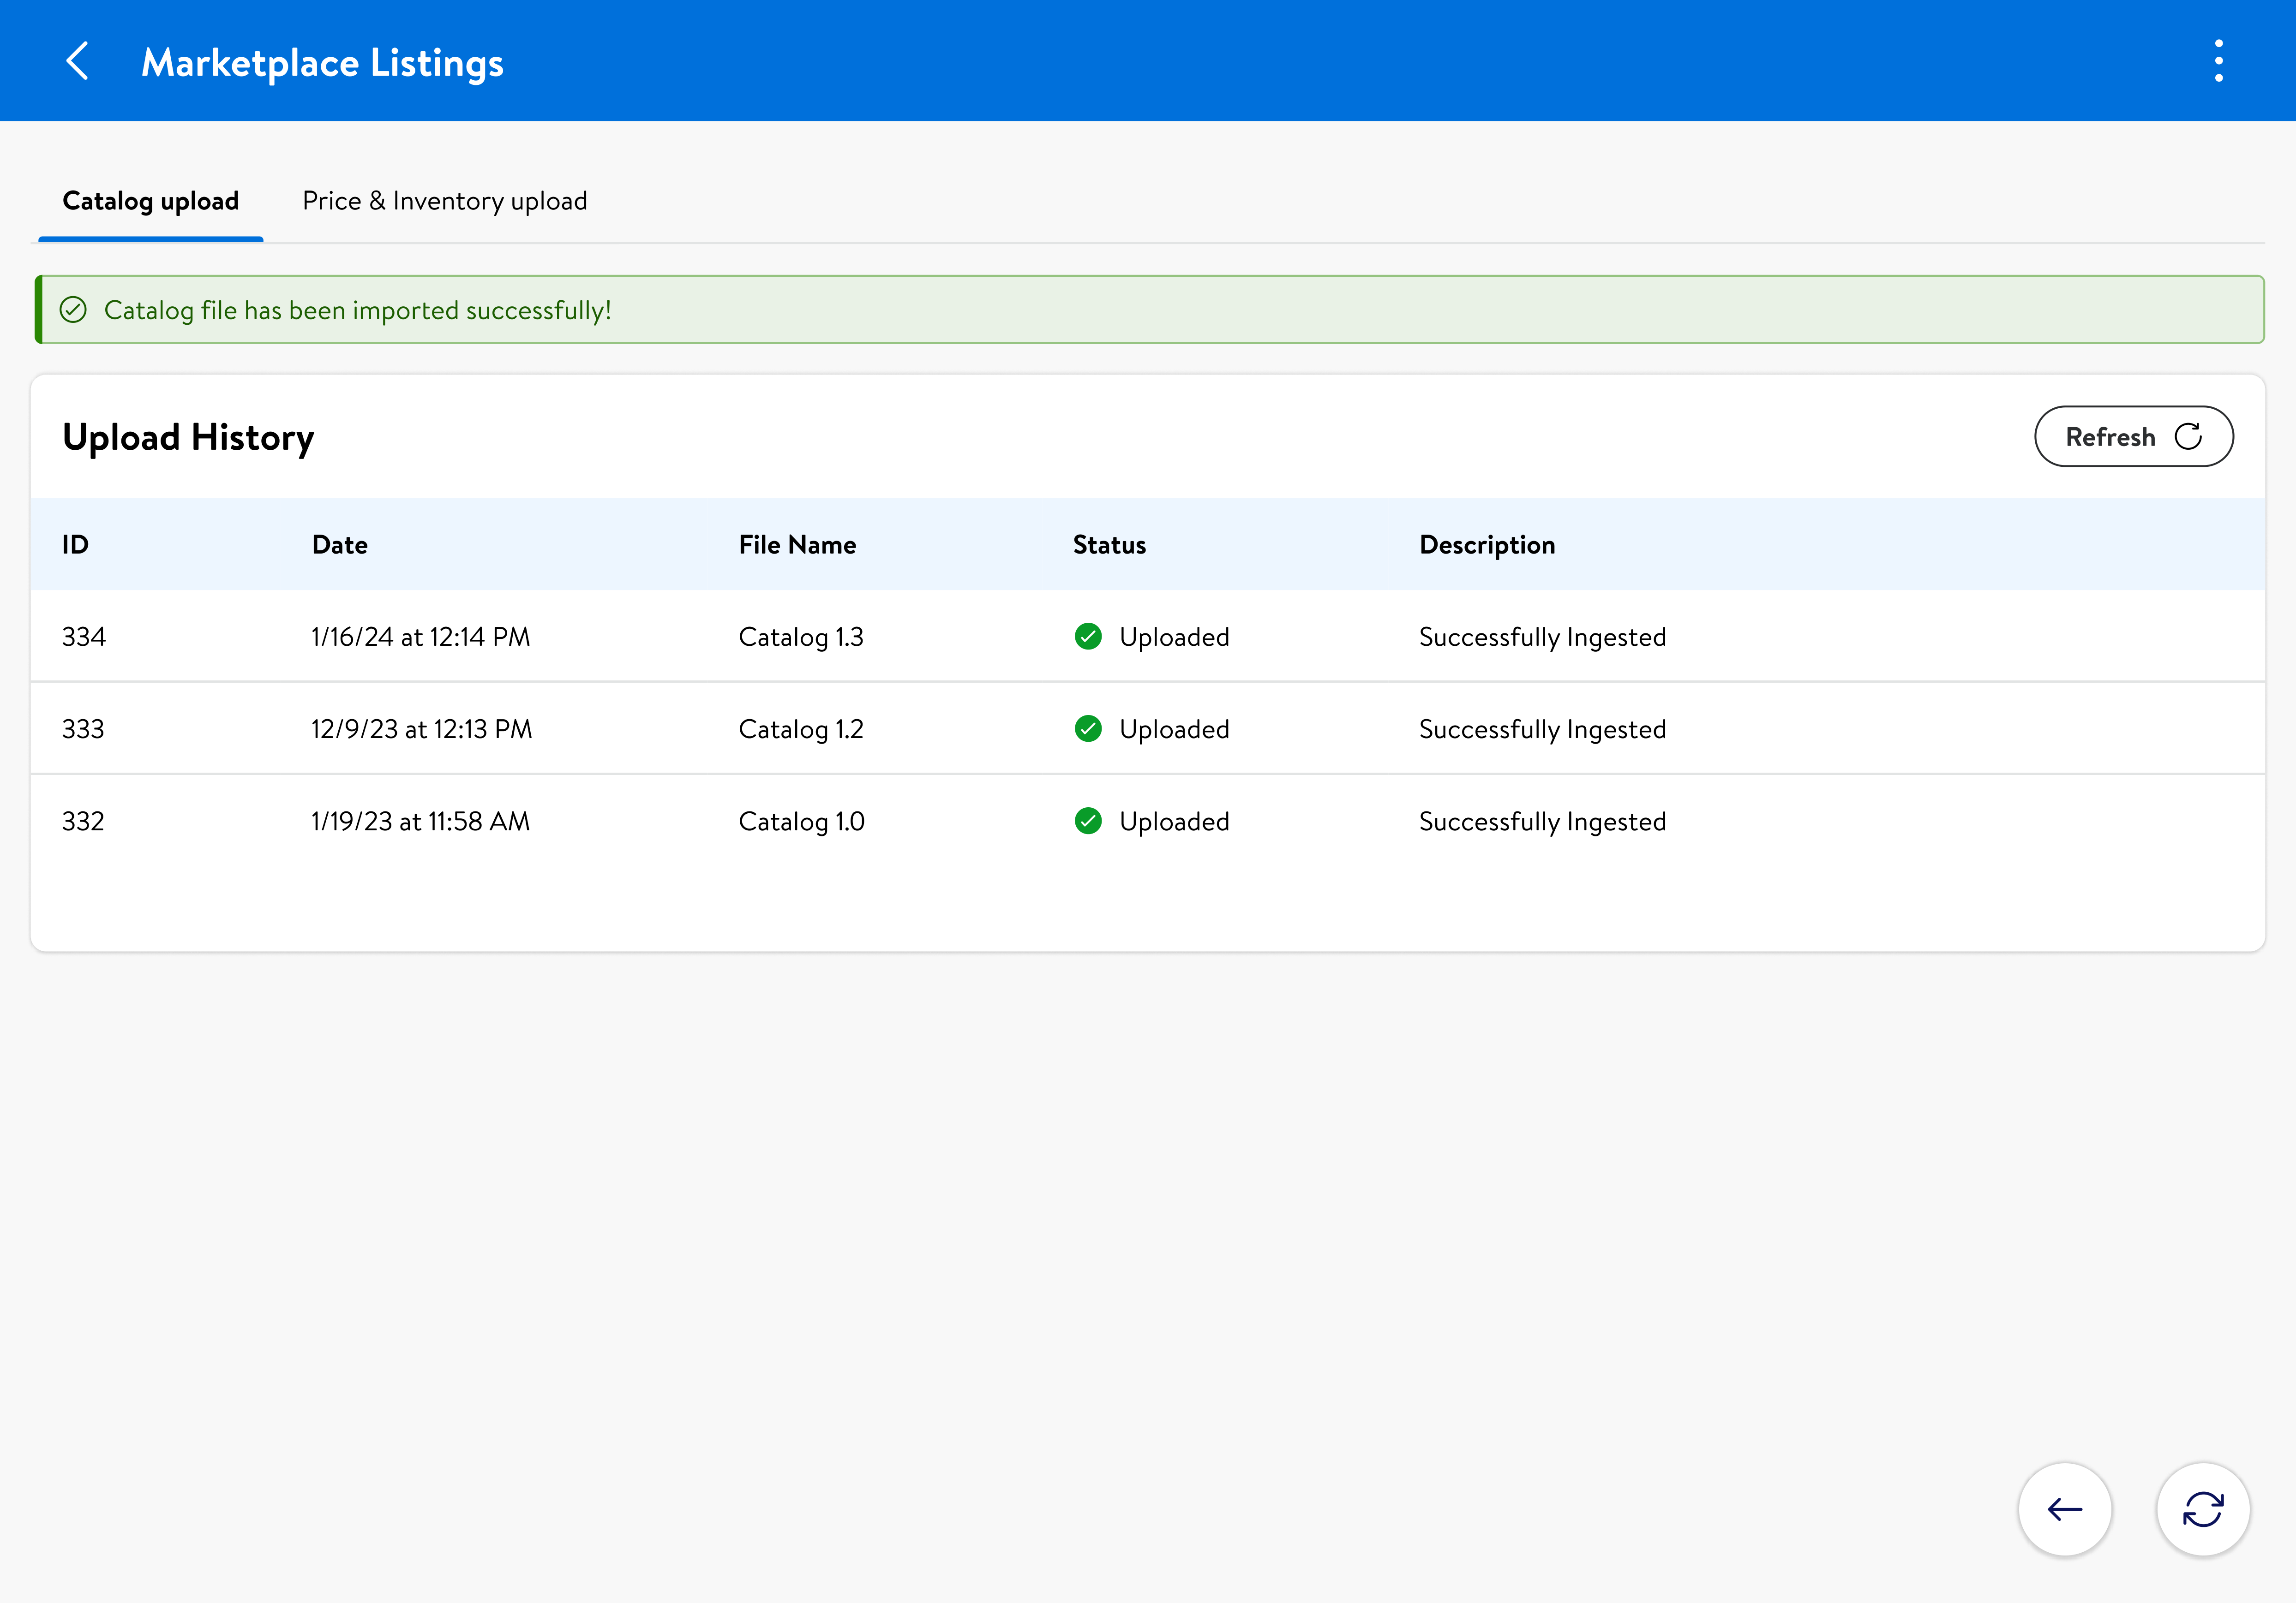Click green checkmark icon for Catalog 1.3
The width and height of the screenshot is (2296, 1603).
[1088, 637]
